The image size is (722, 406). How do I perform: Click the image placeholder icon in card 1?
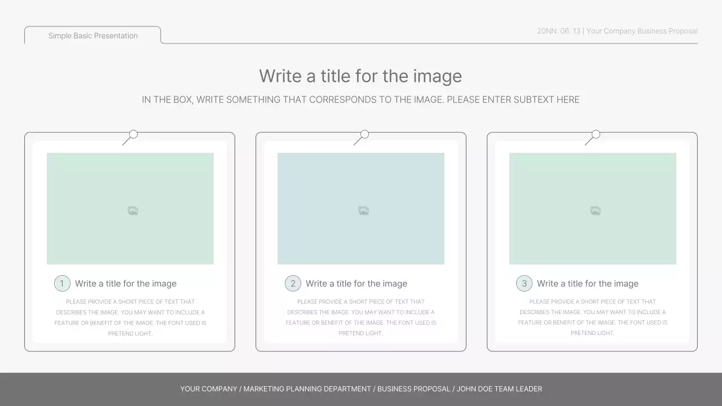[132, 210]
